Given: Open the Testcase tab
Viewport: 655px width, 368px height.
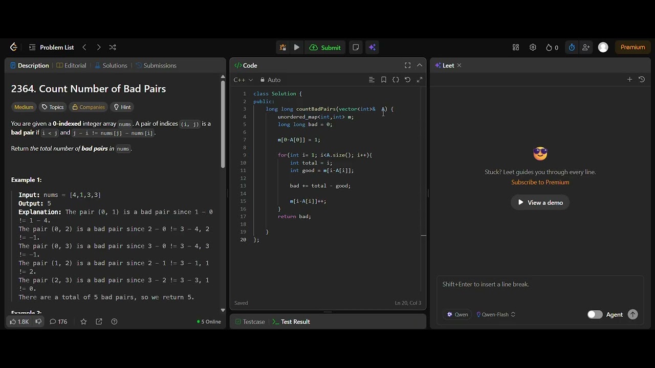Looking at the screenshot, I should click(250, 321).
